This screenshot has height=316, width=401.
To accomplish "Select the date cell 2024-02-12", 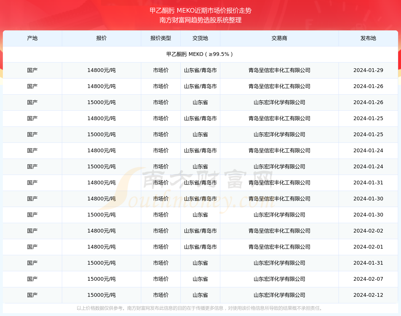I will point(368,295).
